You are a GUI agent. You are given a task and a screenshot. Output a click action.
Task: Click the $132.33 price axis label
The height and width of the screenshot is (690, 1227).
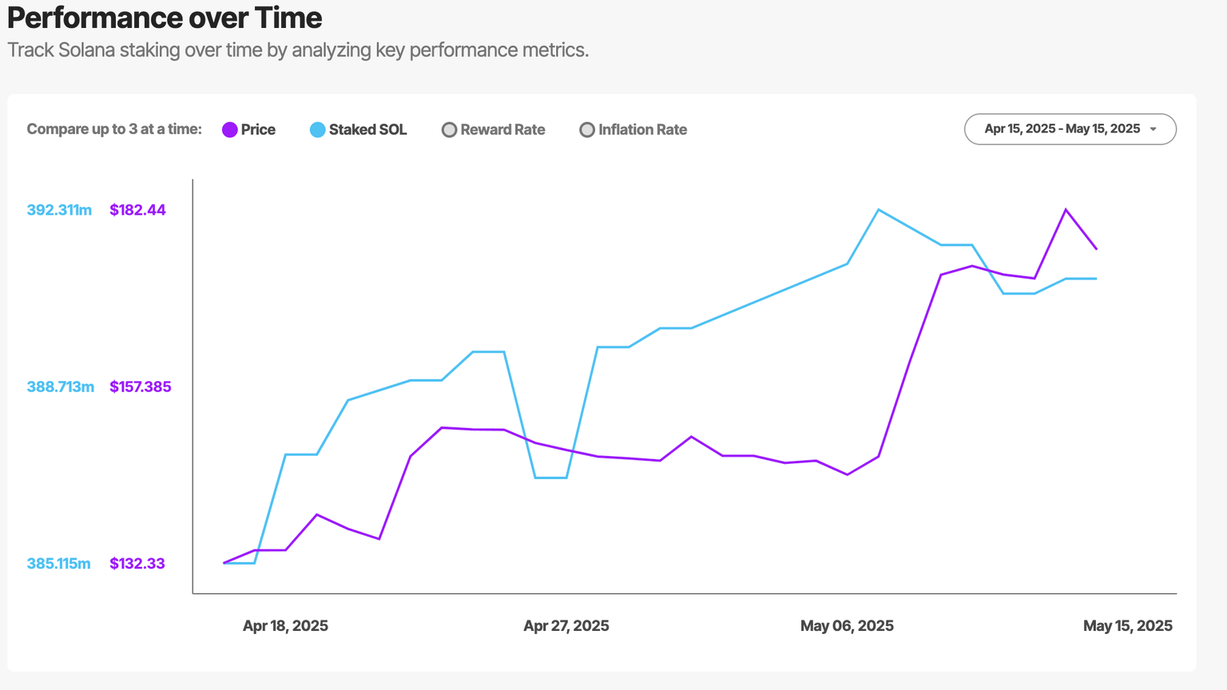[137, 563]
